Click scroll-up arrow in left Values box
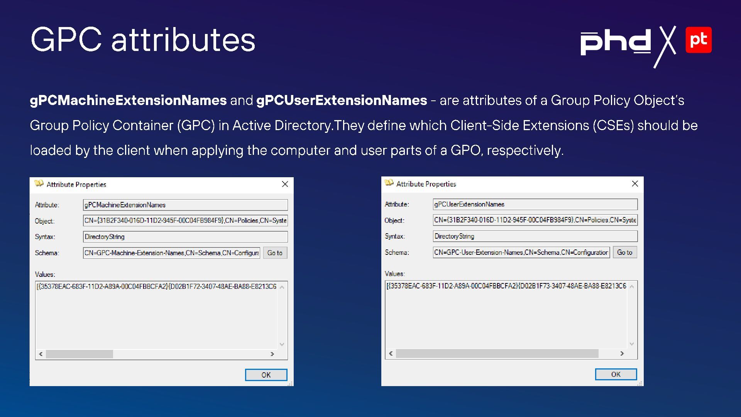 pyautogui.click(x=282, y=287)
